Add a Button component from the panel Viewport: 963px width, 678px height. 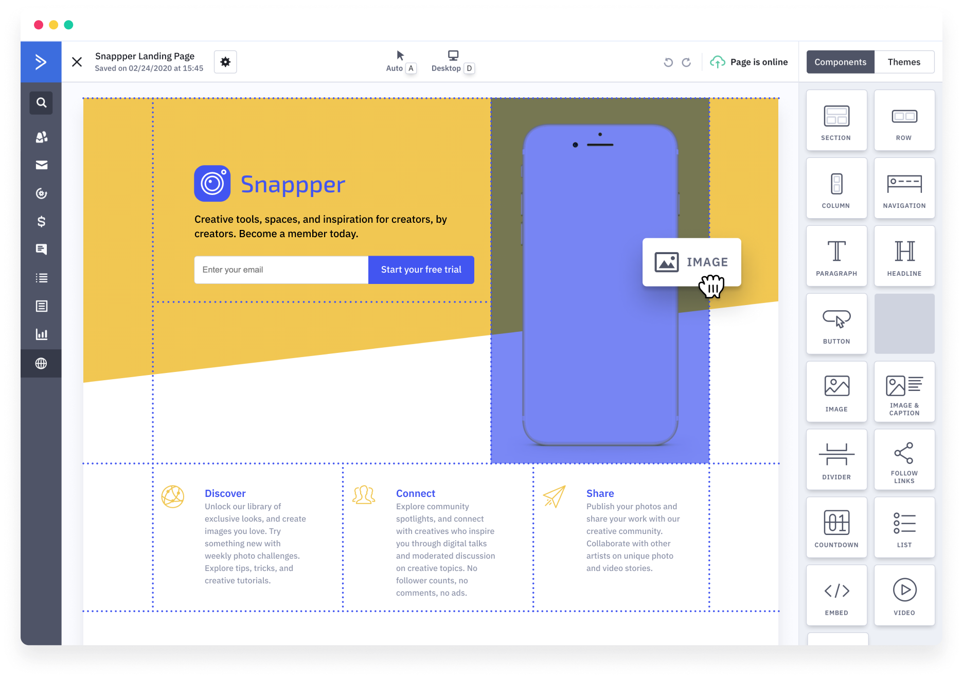pyautogui.click(x=836, y=324)
